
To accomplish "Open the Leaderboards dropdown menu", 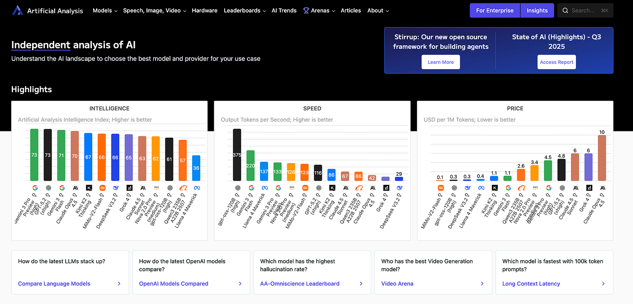I will (x=245, y=10).
